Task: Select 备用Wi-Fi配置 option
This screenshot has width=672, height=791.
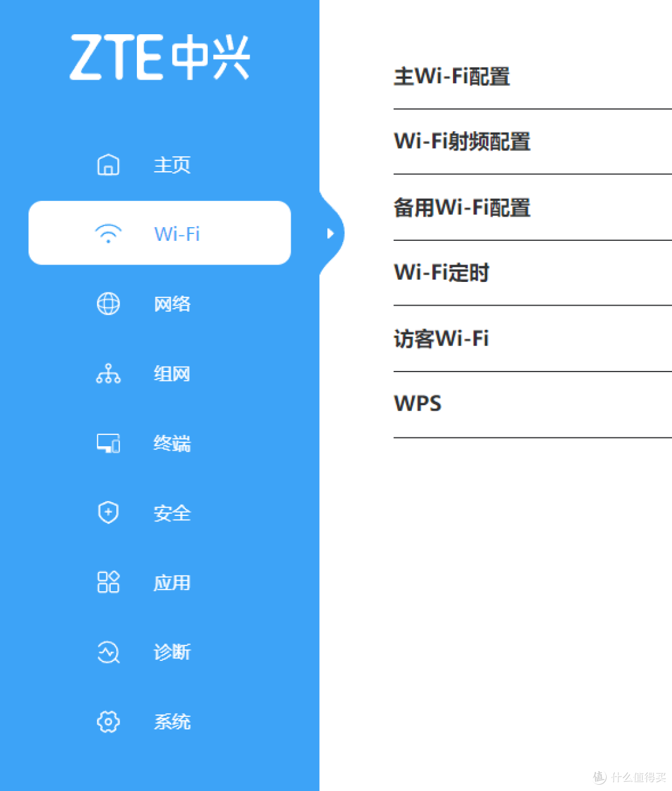Action: 462,208
